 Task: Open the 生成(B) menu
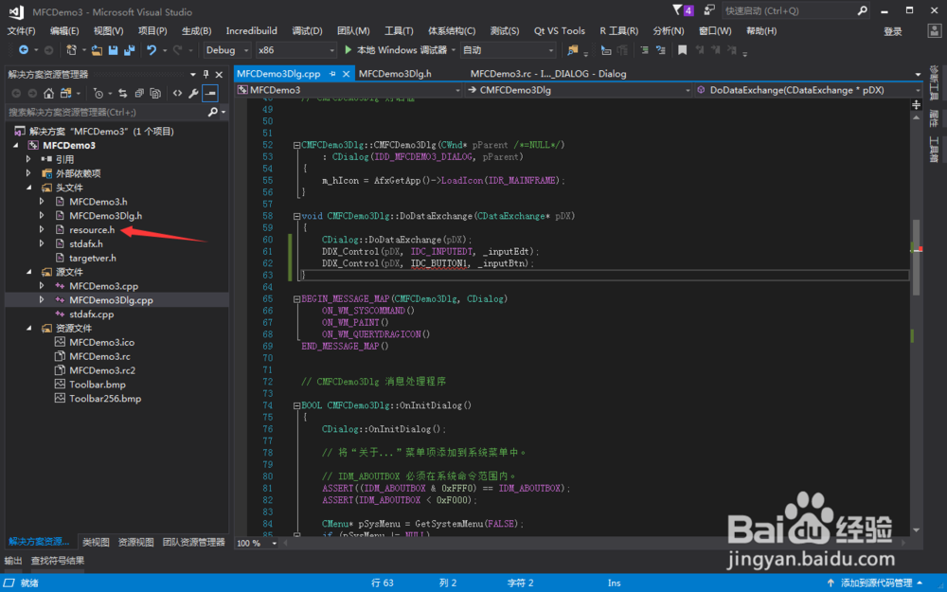click(196, 31)
